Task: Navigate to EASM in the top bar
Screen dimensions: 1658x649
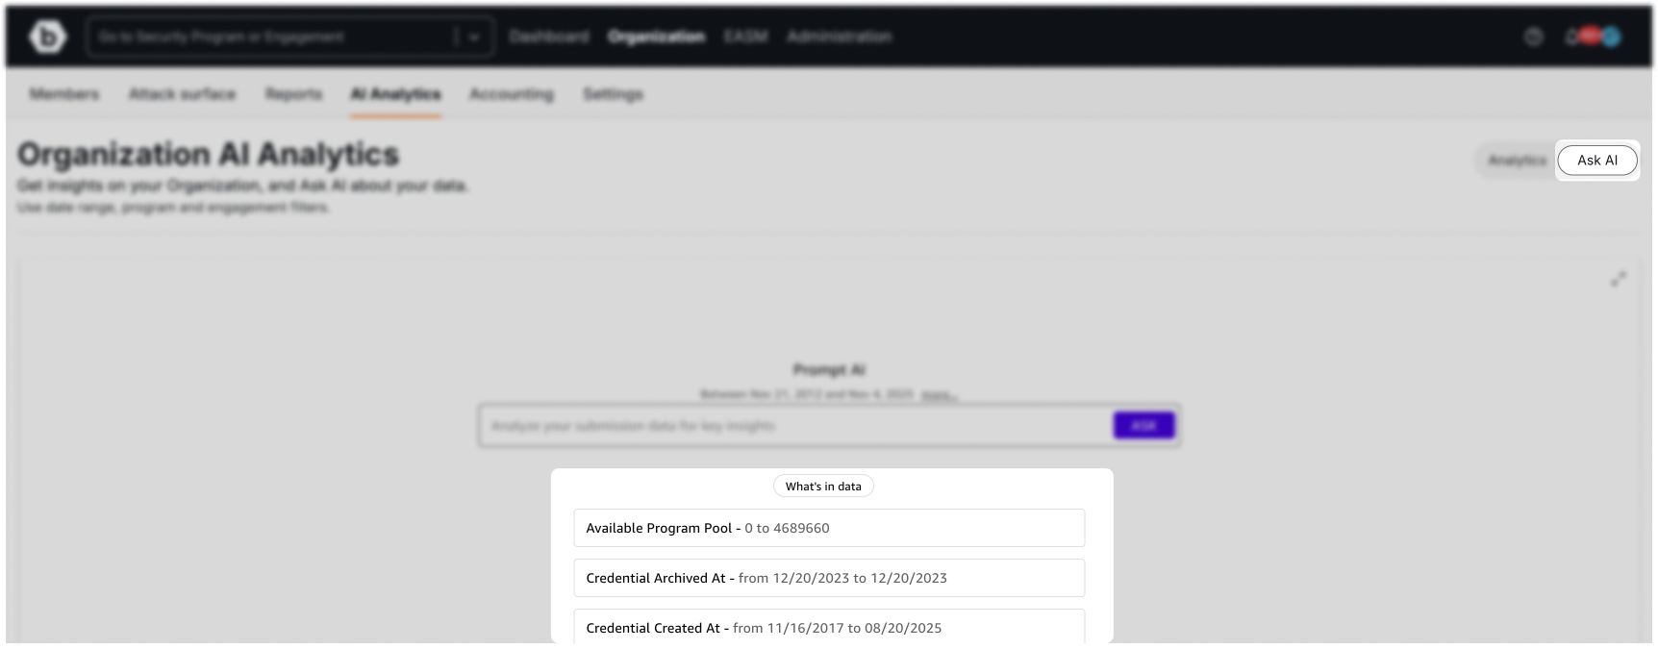Action: (745, 37)
